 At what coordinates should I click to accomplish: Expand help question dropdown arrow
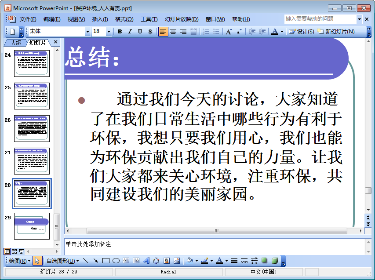pyautogui.click(x=359, y=19)
